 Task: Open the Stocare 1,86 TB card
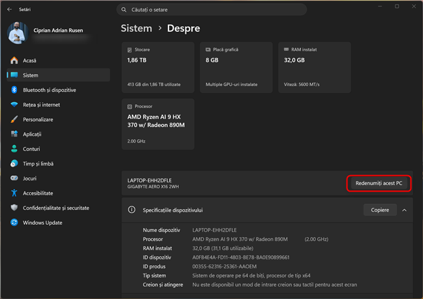(158, 67)
